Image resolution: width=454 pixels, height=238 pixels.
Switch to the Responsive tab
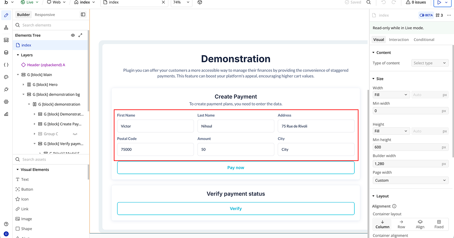tap(45, 15)
